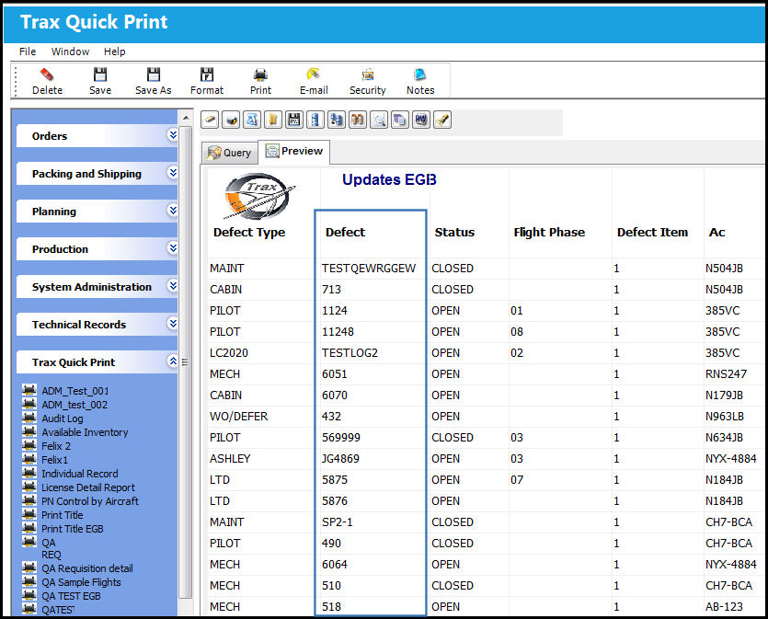
Task: Open the Help menu
Action: (115, 52)
